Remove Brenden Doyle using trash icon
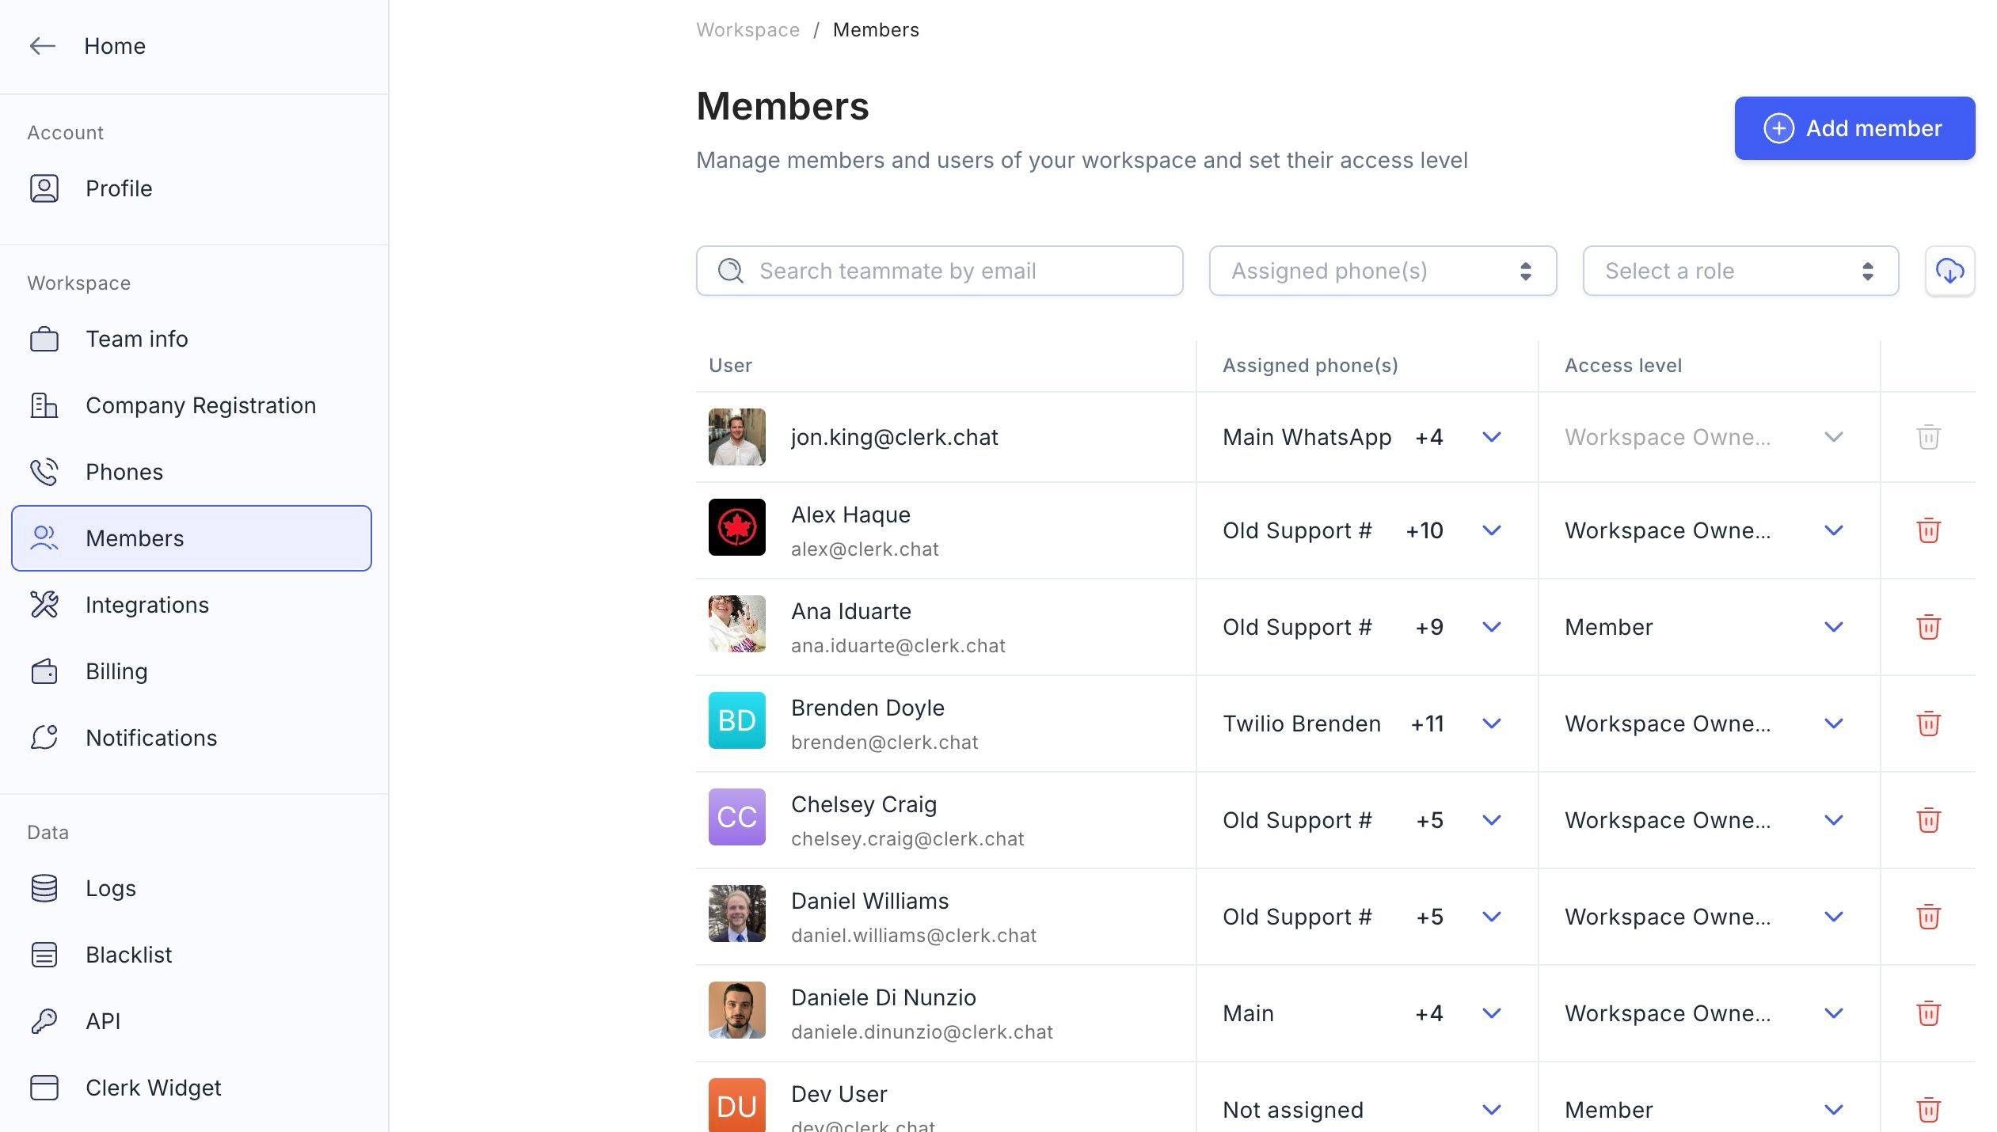Screen dimensions: 1997x1132 click(x=1928, y=724)
